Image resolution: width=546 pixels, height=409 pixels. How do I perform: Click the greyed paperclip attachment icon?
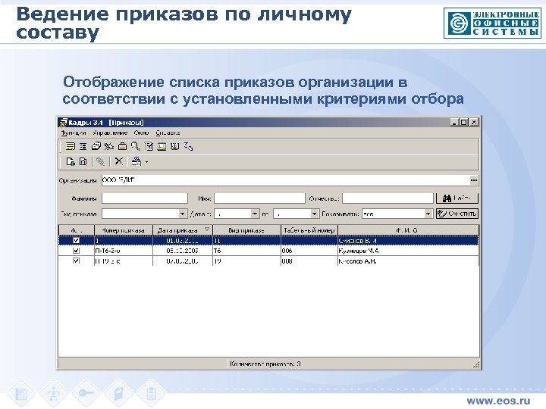[101, 161]
